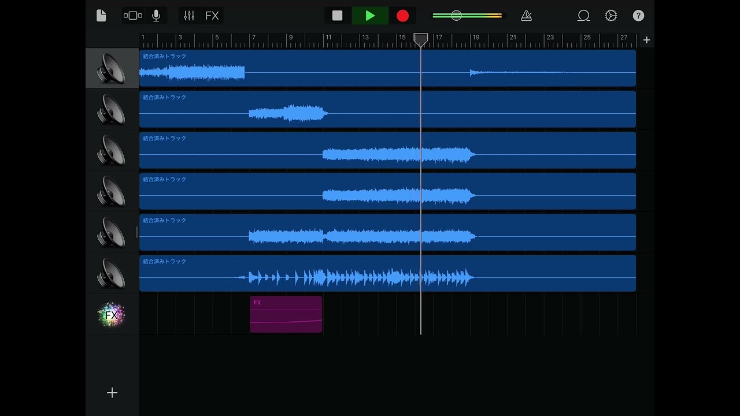Select the colorful FX track icon
Screen dimensions: 740x416
[112, 315]
